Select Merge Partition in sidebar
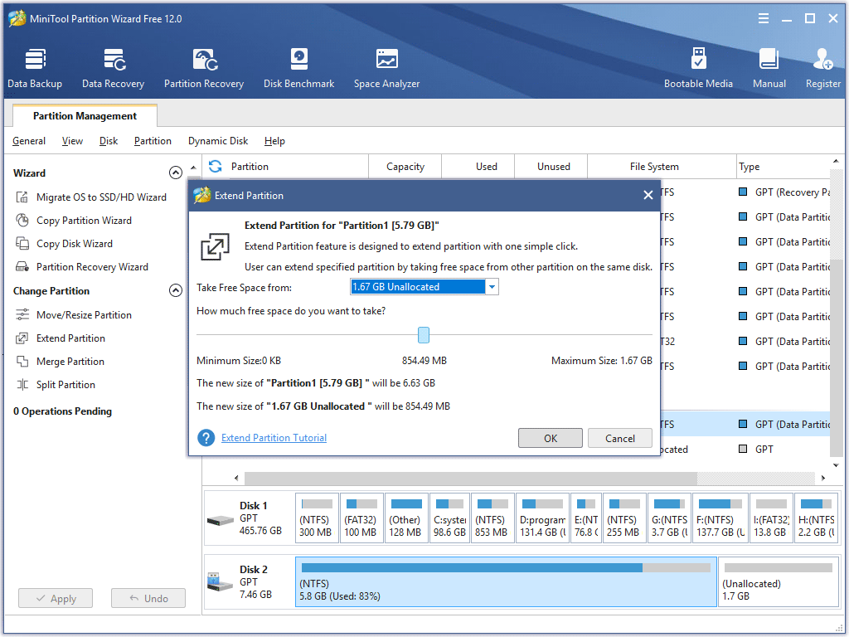The image size is (849, 637). coord(70,362)
